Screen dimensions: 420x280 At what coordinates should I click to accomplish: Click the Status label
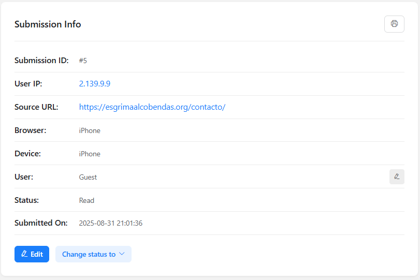26,200
